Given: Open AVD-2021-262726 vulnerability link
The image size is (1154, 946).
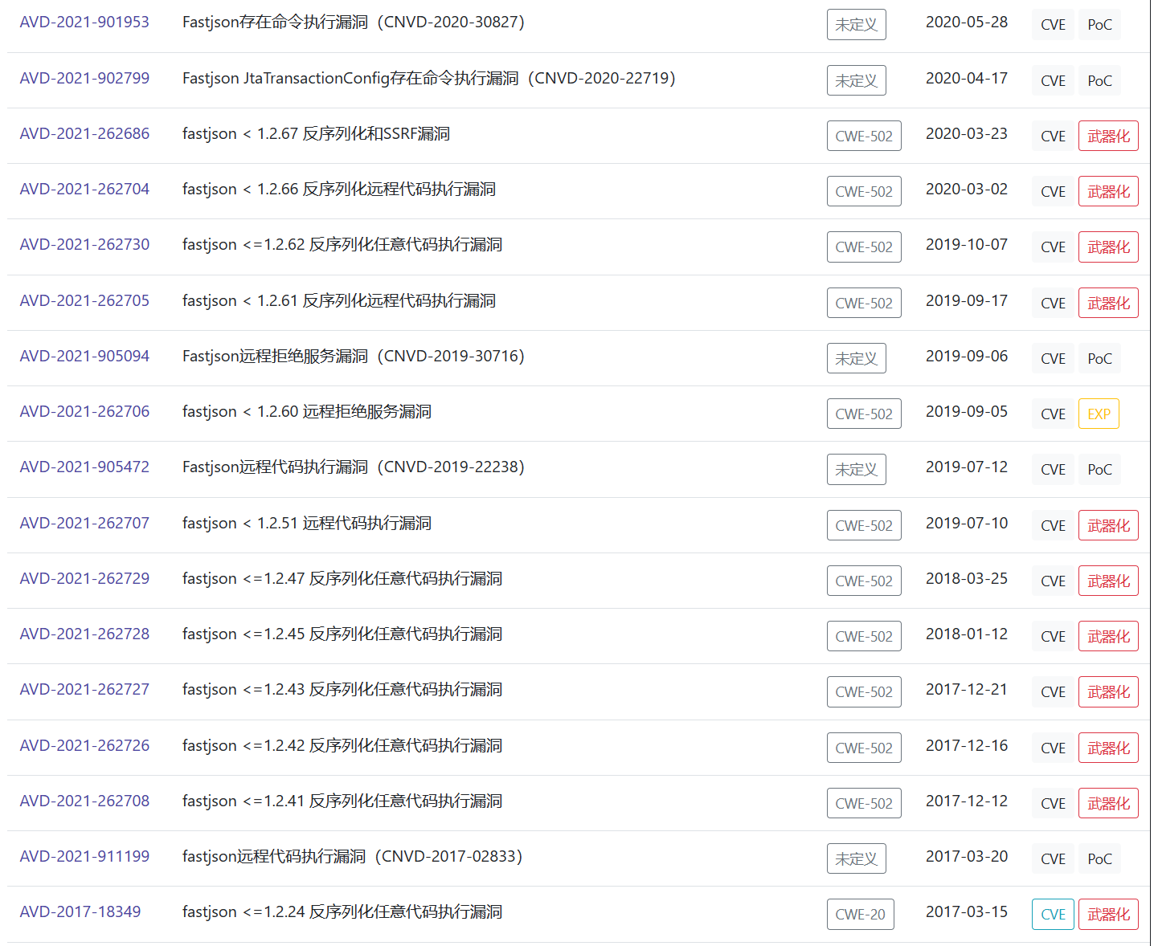Looking at the screenshot, I should (84, 746).
